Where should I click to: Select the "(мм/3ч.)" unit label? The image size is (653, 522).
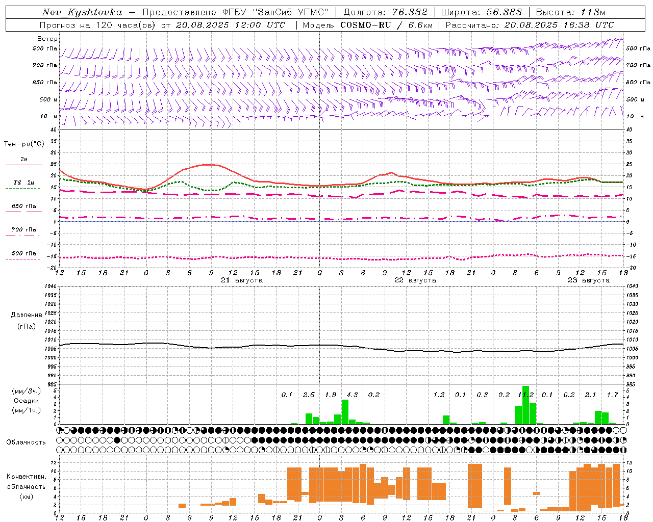pos(27,391)
